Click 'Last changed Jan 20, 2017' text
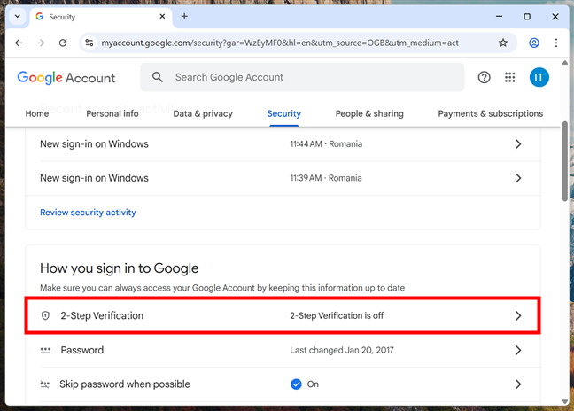 (342, 350)
